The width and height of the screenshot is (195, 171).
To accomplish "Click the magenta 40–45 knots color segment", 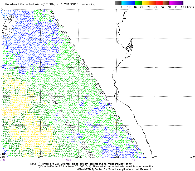I will pos(173,3).
